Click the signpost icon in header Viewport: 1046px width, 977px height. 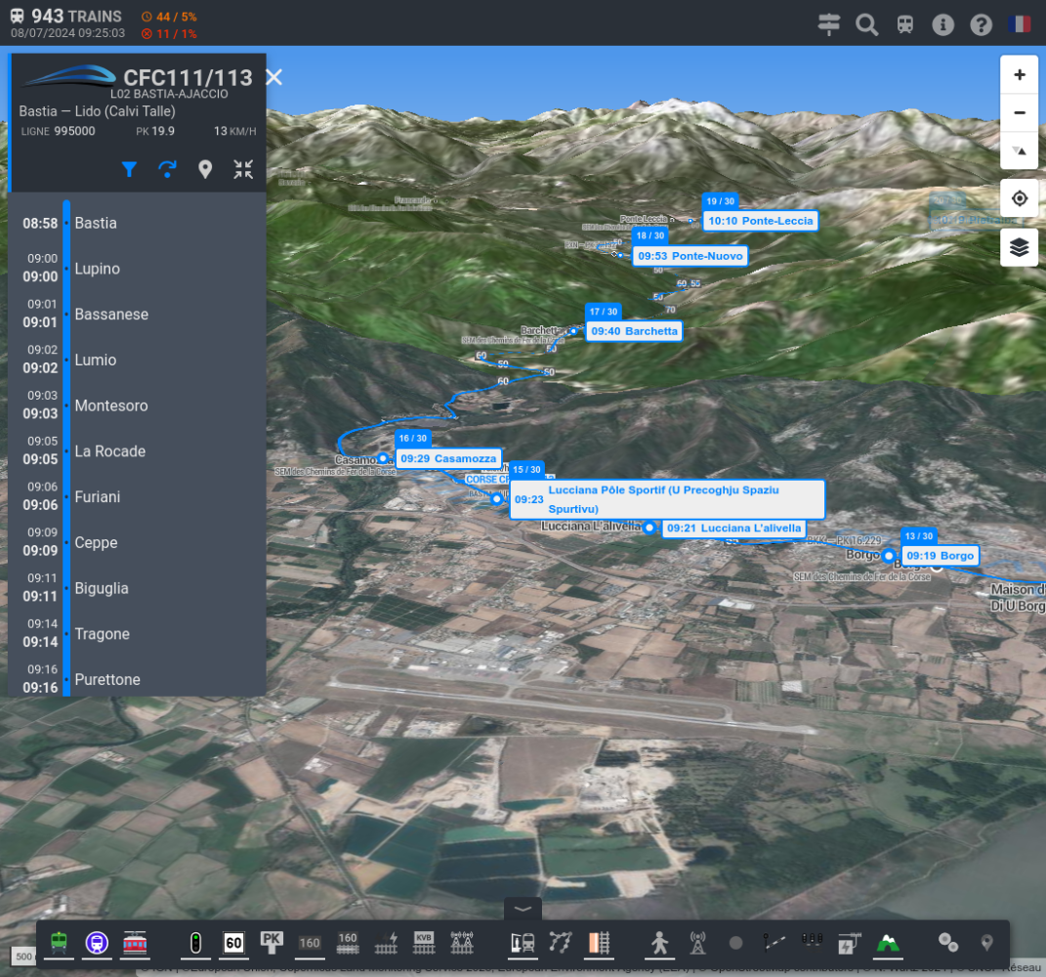829,24
